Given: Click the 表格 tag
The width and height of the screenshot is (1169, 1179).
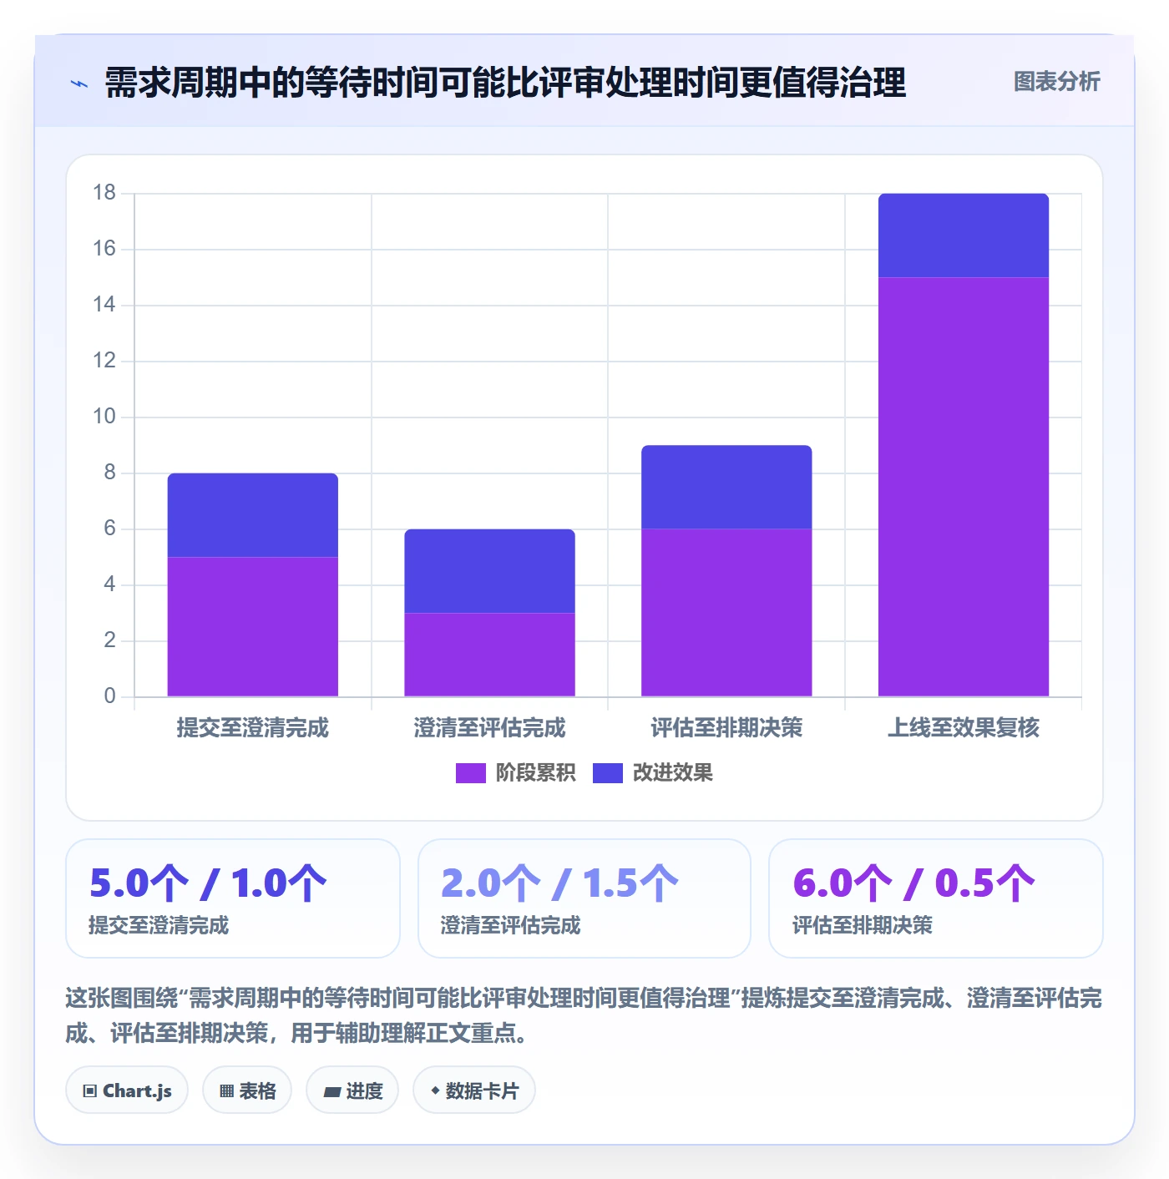Looking at the screenshot, I should click(x=247, y=1090).
